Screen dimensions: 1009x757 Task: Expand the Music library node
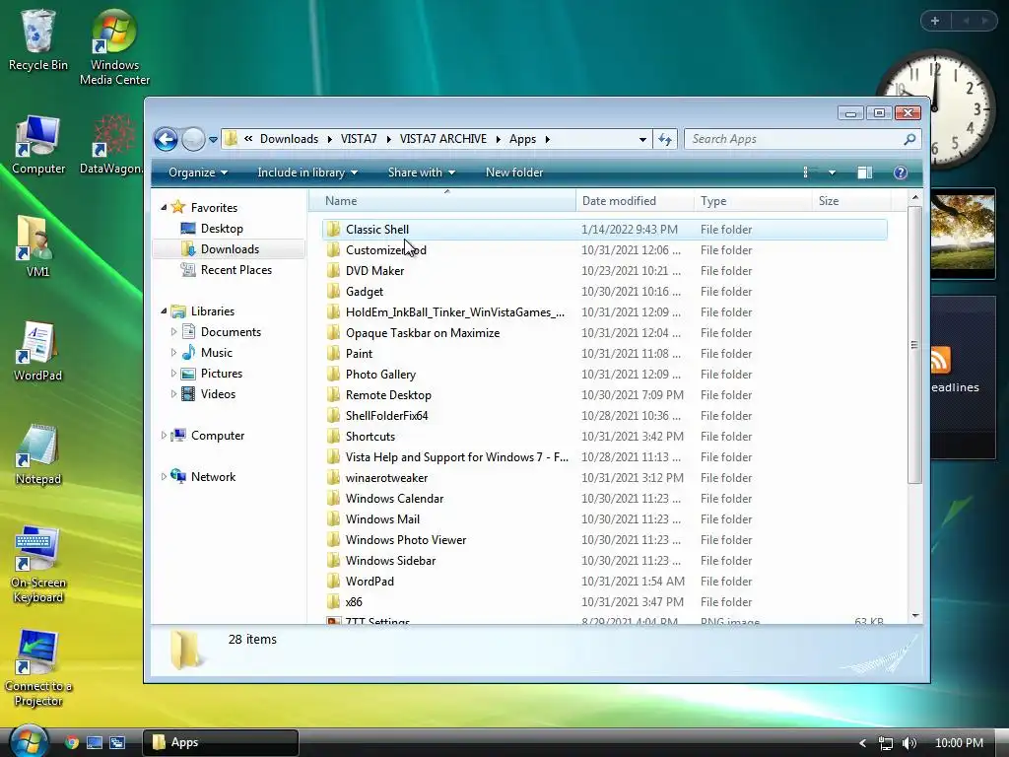(173, 353)
